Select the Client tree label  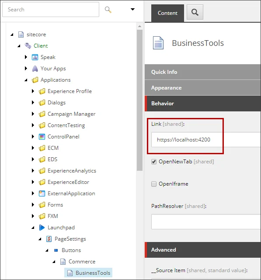point(41,46)
